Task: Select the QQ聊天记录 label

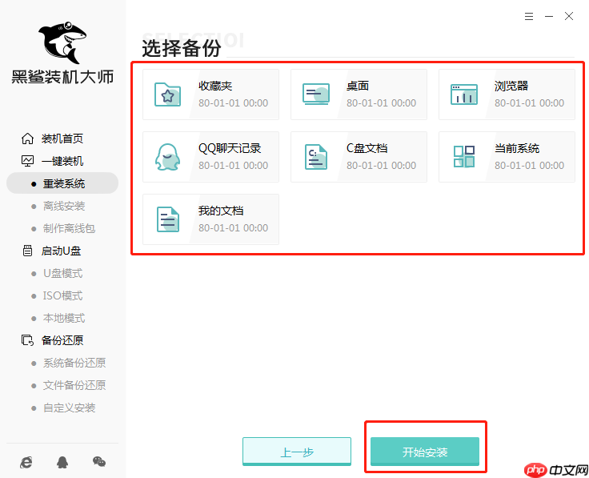Action: pos(230,148)
